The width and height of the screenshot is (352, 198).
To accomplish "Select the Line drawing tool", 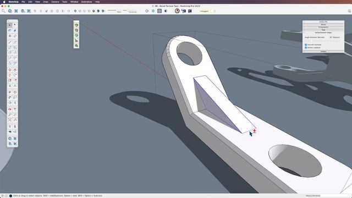I will [x=10, y=42].
